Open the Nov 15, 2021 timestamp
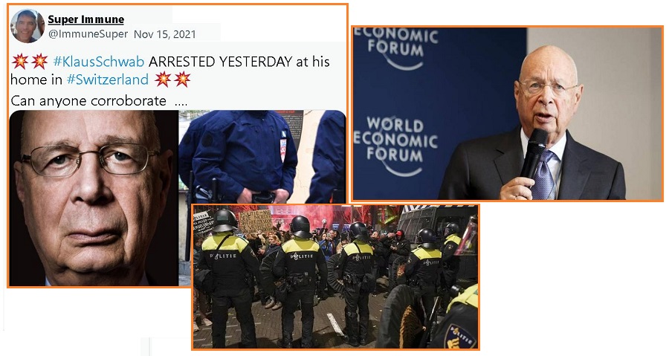 pyautogui.click(x=165, y=34)
